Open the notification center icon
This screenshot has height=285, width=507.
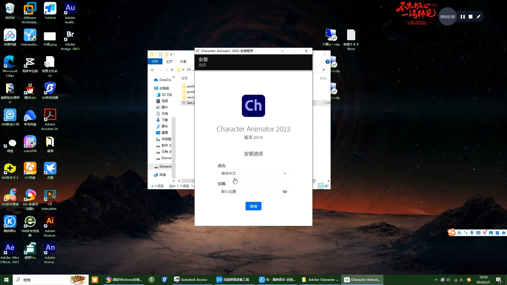[499, 280]
